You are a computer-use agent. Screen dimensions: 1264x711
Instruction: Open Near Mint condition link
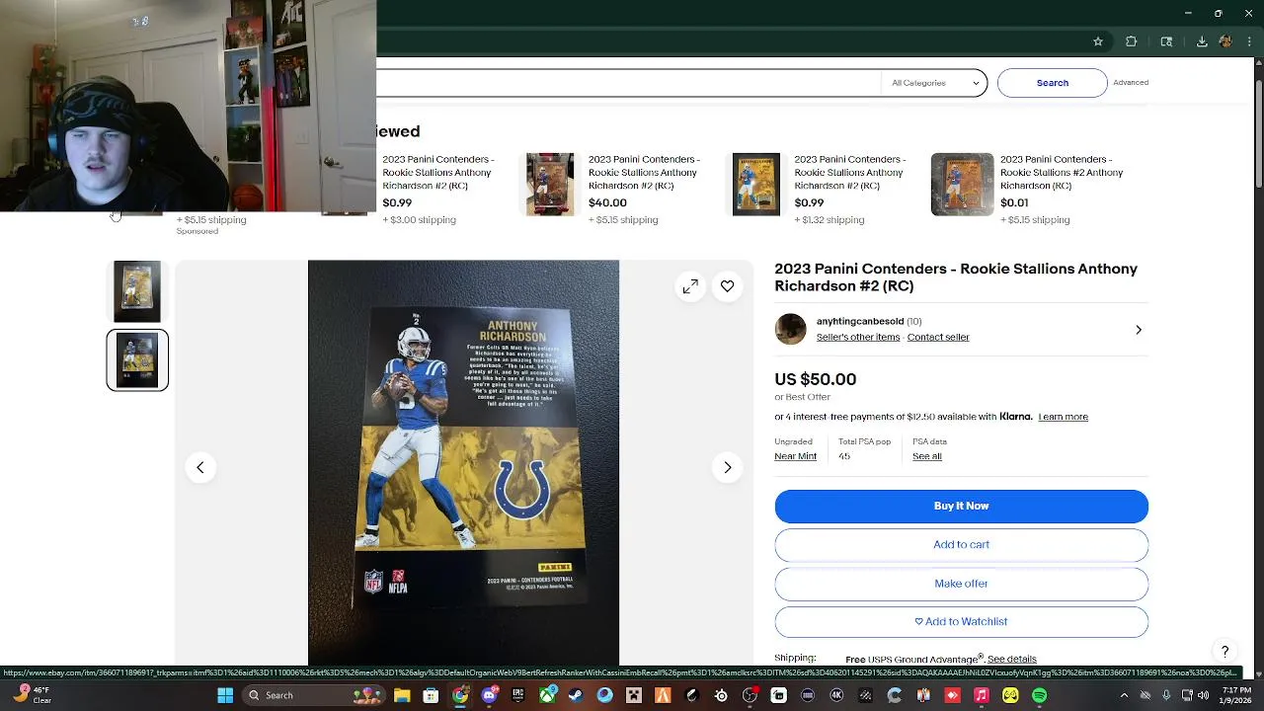pos(795,456)
